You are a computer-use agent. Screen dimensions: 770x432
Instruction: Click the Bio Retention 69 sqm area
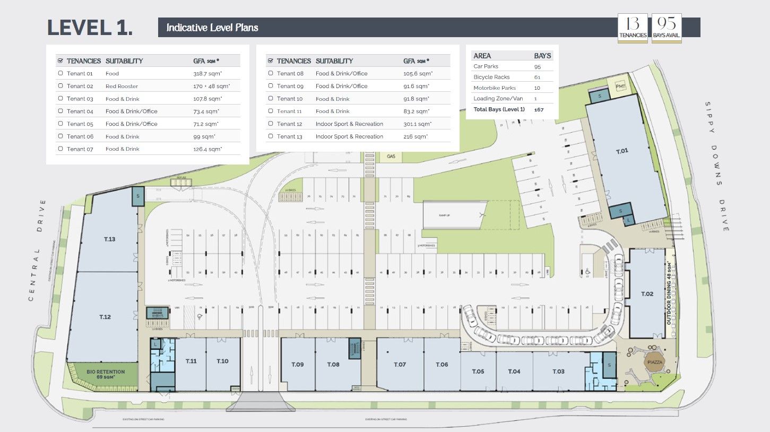(x=106, y=374)
